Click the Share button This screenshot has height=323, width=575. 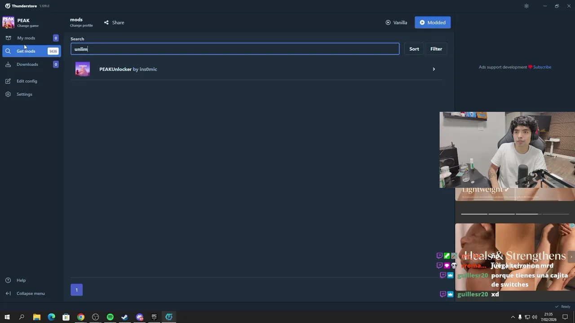point(114,22)
